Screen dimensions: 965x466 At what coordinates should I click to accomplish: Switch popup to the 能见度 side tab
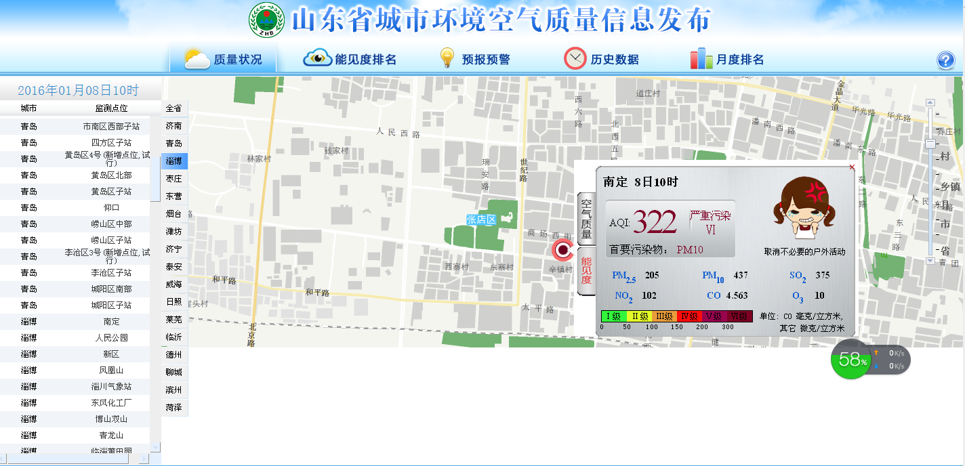coord(586,271)
